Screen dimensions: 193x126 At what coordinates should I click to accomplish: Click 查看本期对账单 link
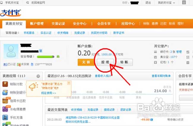pyautogui.click(x=161, y=76)
